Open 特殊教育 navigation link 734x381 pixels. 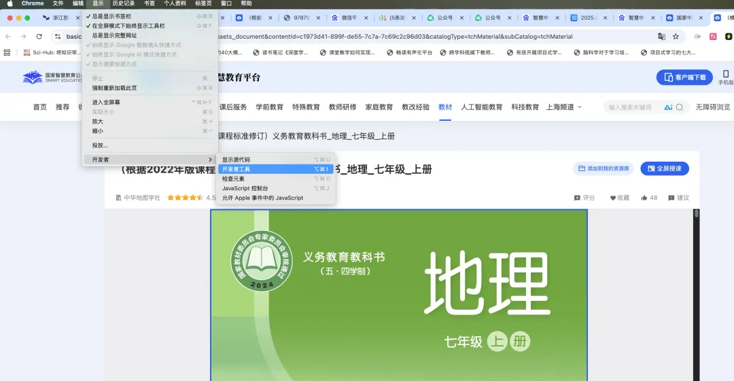(x=306, y=107)
